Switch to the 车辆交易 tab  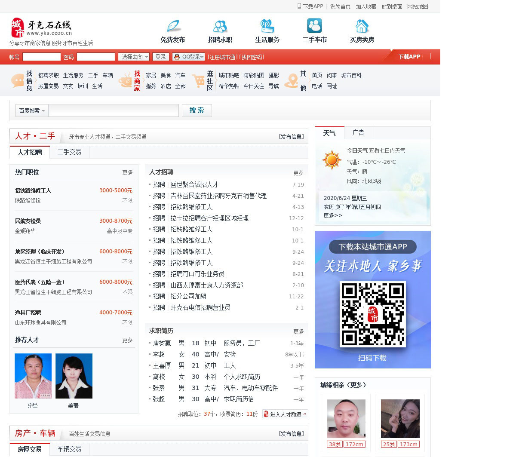[69, 449]
